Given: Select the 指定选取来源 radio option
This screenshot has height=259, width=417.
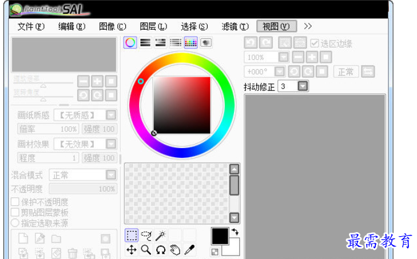Looking at the screenshot, I should tap(15, 223).
